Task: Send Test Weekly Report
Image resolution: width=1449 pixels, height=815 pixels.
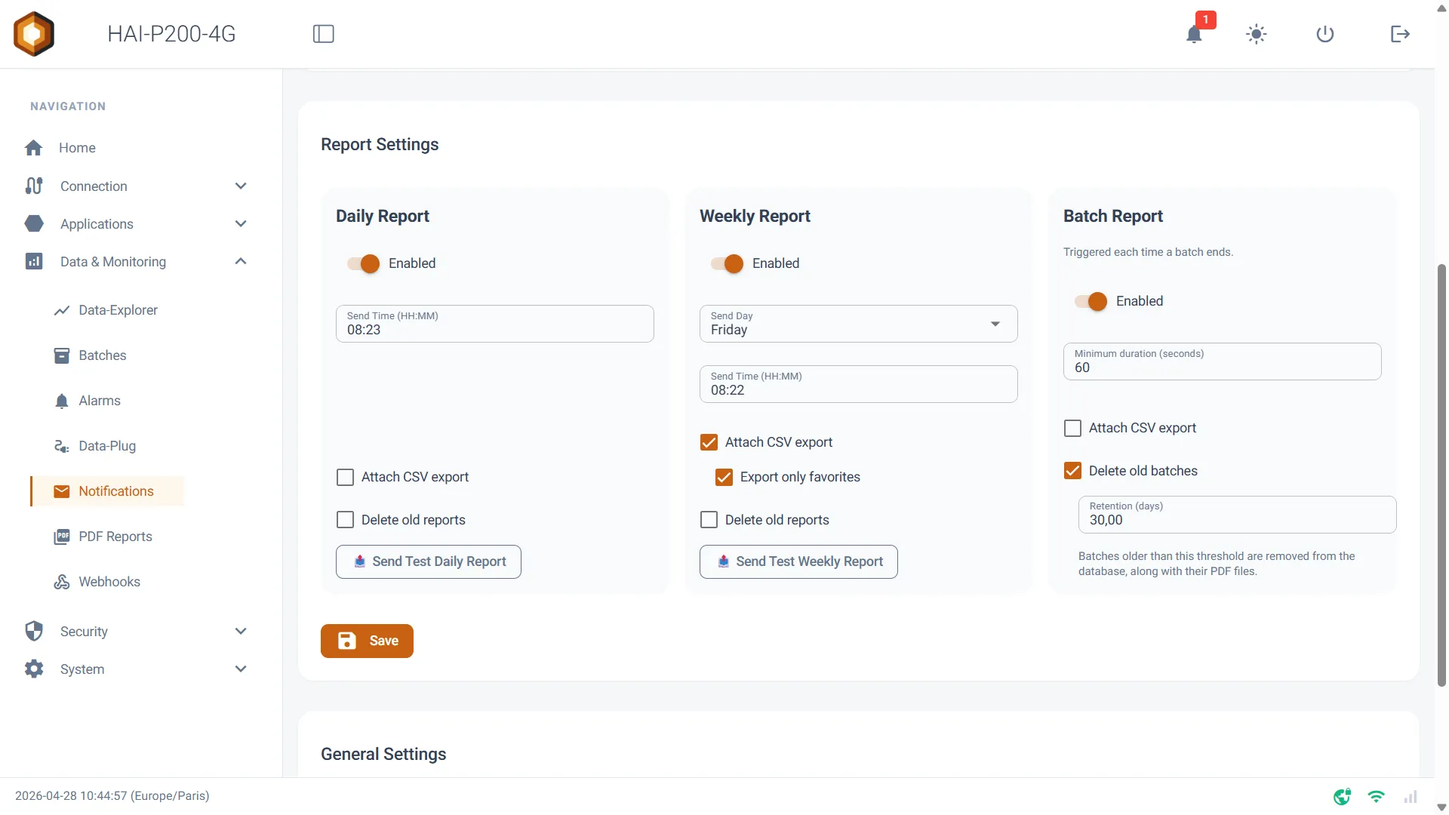Action: point(798,561)
